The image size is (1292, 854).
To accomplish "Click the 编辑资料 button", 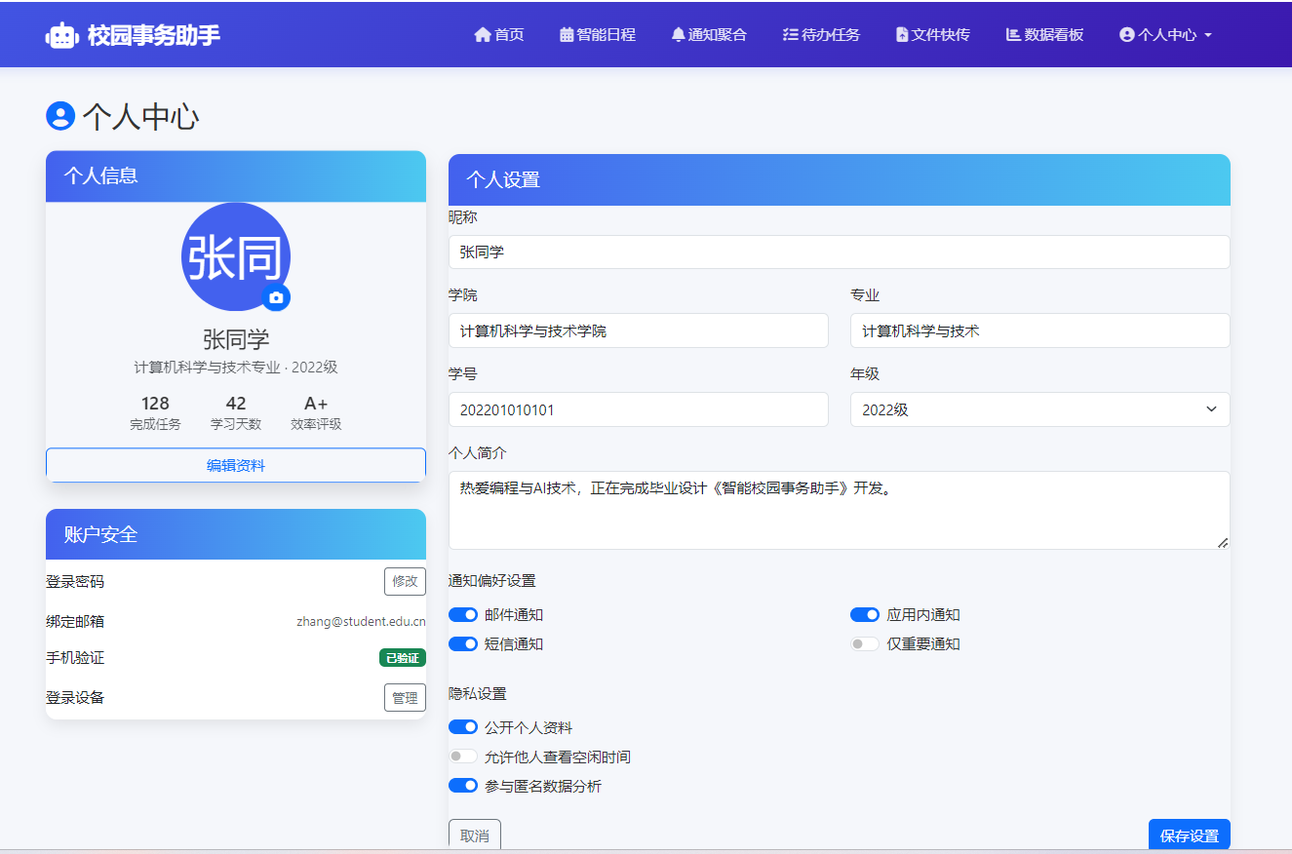I will pos(235,465).
